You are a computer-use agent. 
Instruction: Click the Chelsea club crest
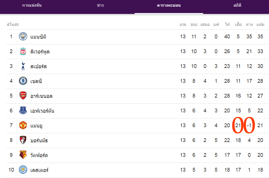tap(23, 81)
